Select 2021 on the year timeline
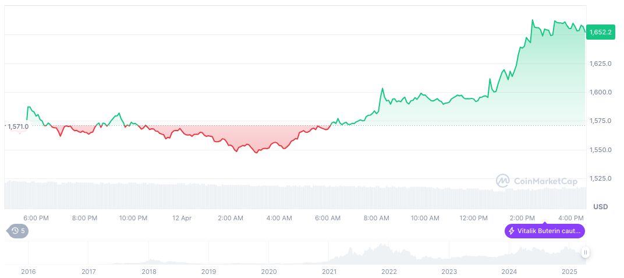Screen dimensions: 624x278 tap(329, 272)
